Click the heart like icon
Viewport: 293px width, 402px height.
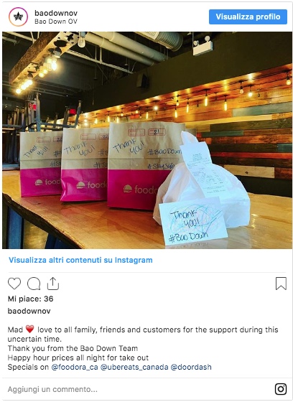[x=14, y=284]
